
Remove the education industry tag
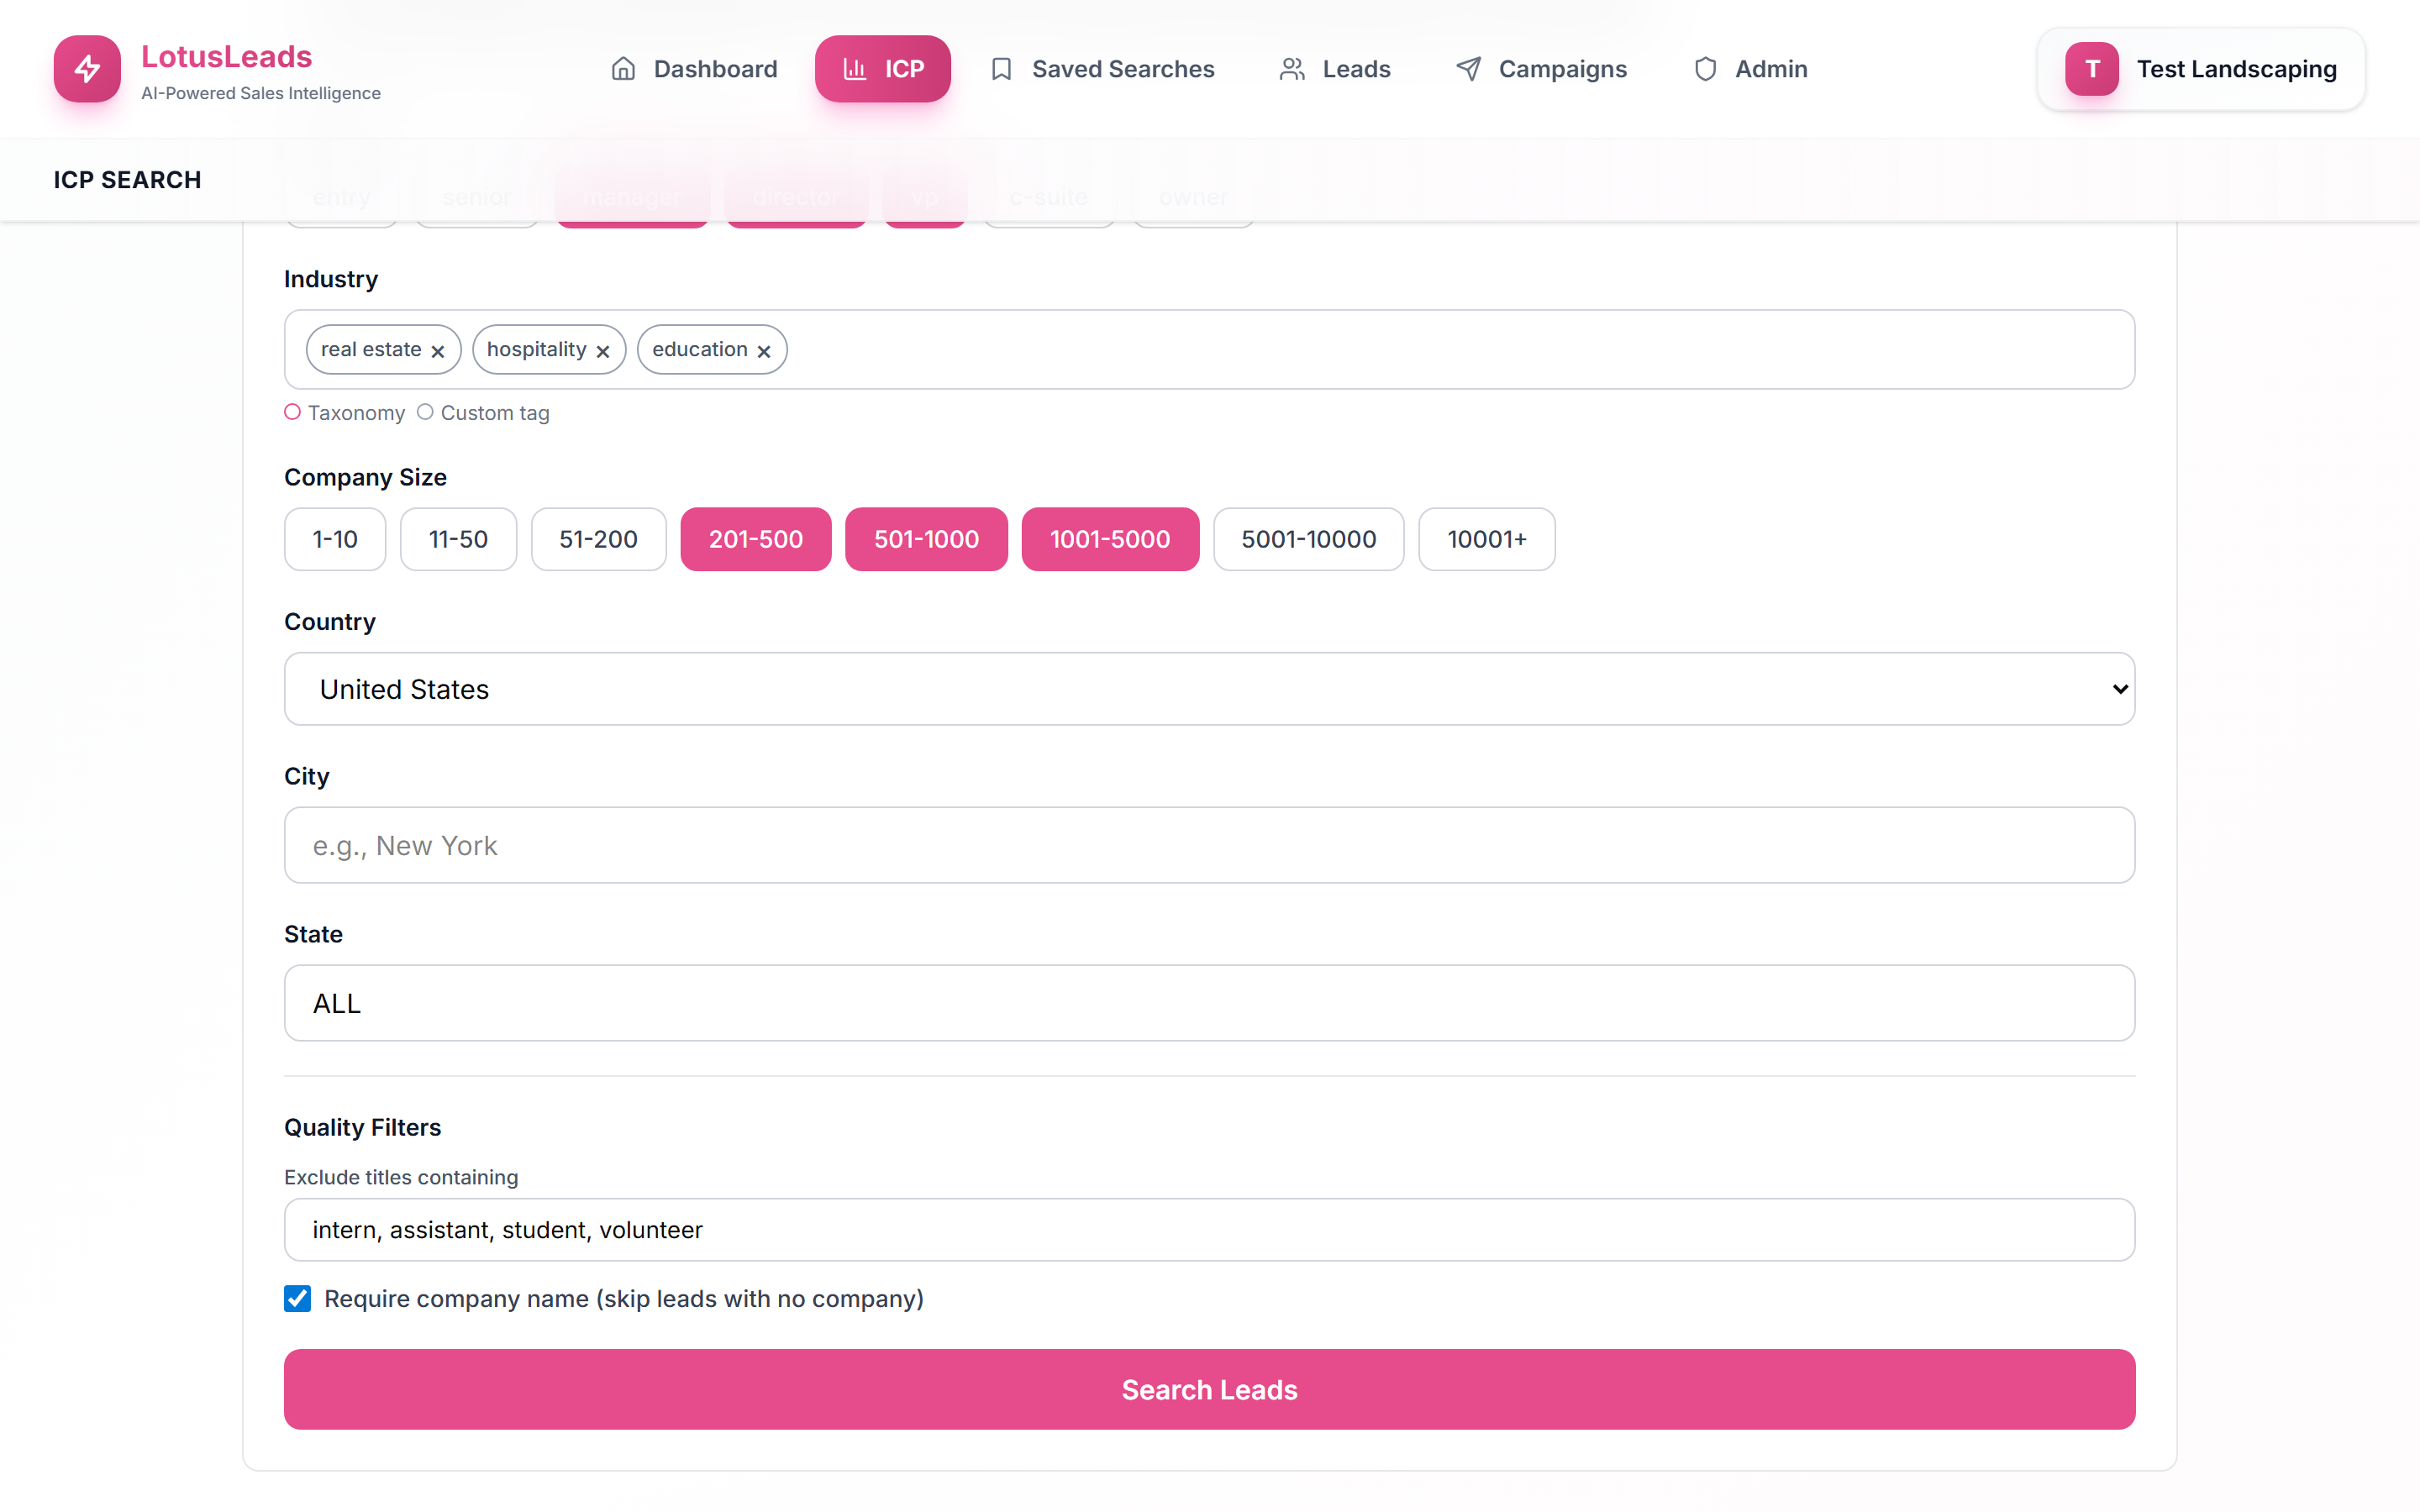tap(764, 351)
